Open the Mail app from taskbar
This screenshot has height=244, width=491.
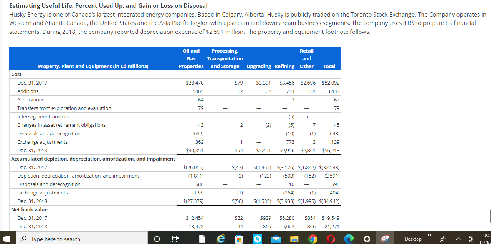coord(276,239)
